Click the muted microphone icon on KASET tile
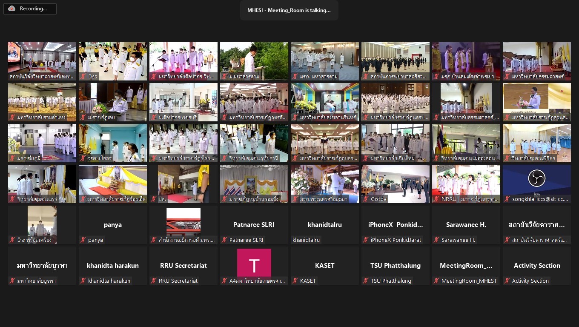This screenshot has width=579, height=327. coord(295,281)
